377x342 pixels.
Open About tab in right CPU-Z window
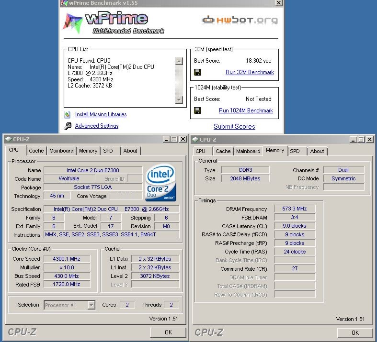pyautogui.click(x=317, y=151)
